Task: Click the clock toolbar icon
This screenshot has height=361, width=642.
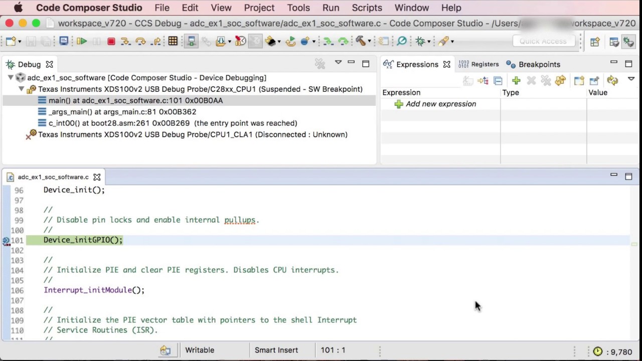Action: [240, 42]
